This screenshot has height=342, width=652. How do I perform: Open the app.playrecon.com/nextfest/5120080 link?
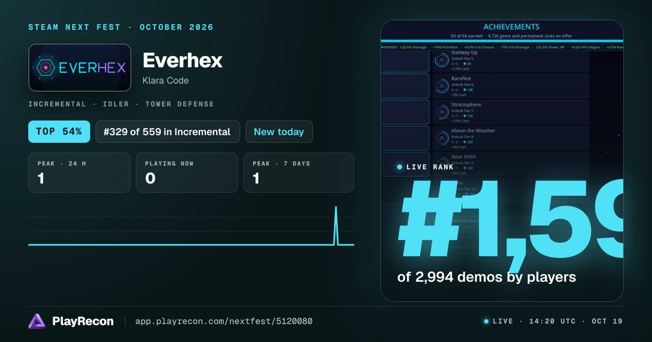pos(224,321)
